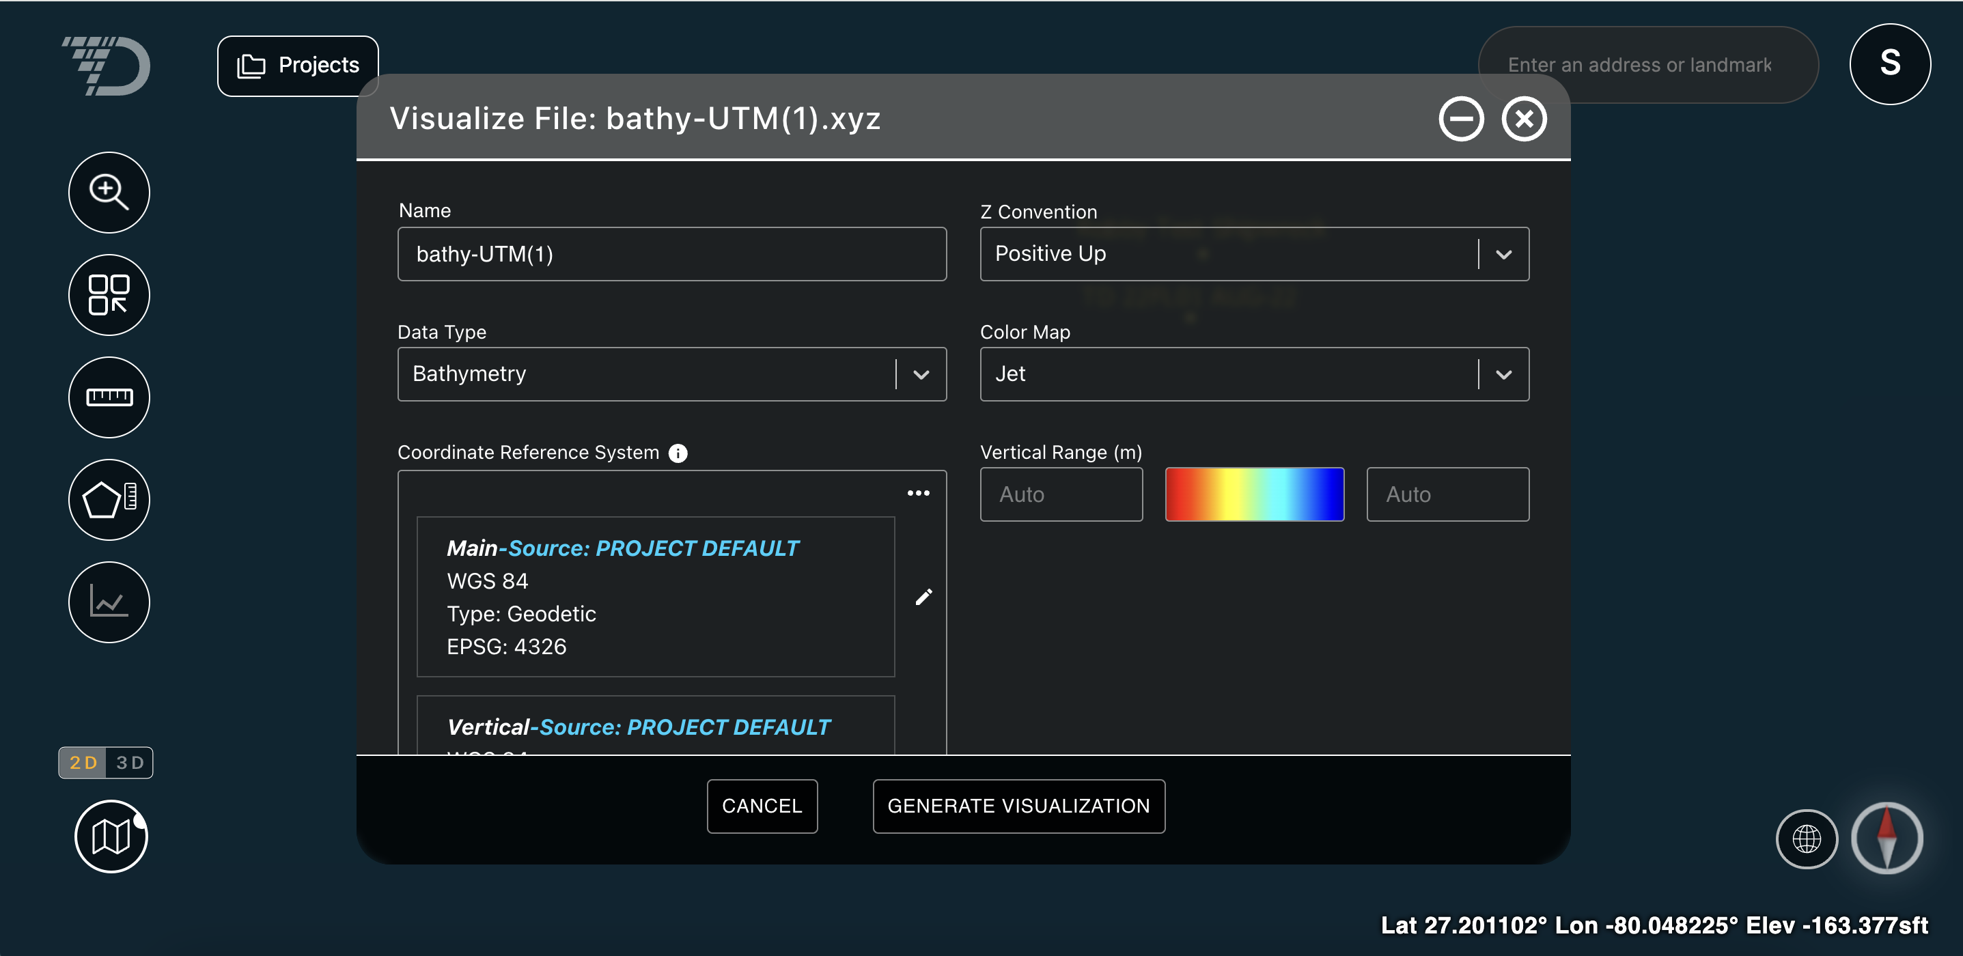Viewport: 1963px width, 956px height.
Task: Click the Jet color gradient swatch
Action: coord(1254,494)
